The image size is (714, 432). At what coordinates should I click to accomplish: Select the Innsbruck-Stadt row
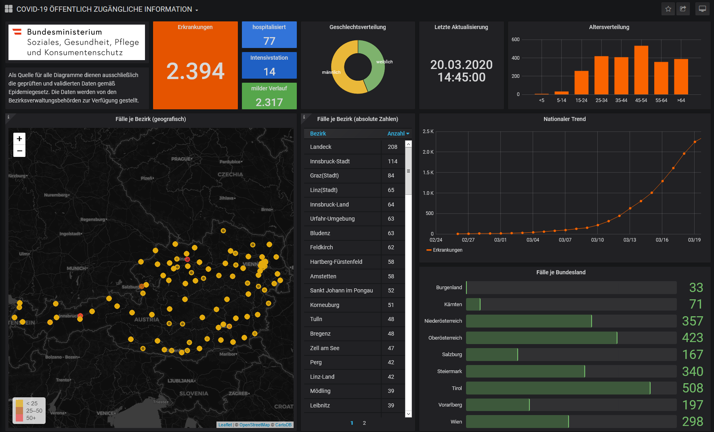[x=354, y=161]
